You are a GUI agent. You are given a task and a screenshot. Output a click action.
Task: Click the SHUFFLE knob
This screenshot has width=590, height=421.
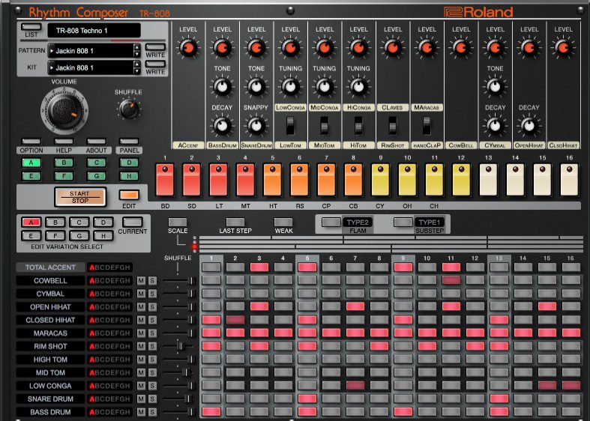click(x=129, y=109)
